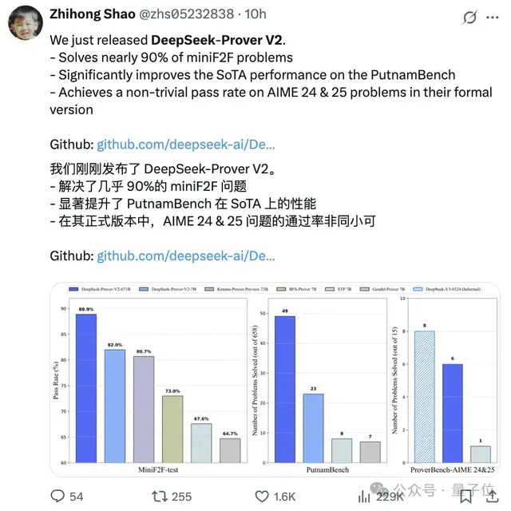Open the second GitHub link below translation

(x=186, y=255)
